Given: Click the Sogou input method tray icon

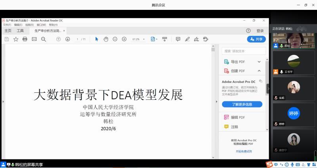Looking at the screenshot, I should 269,164.
